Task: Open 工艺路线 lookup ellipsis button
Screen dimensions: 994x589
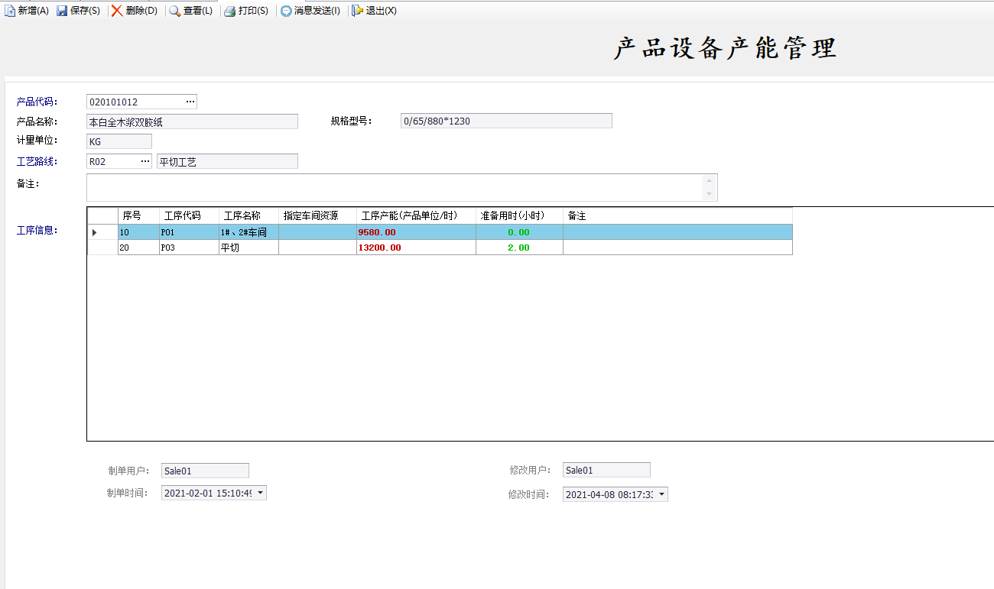Action: [x=145, y=161]
